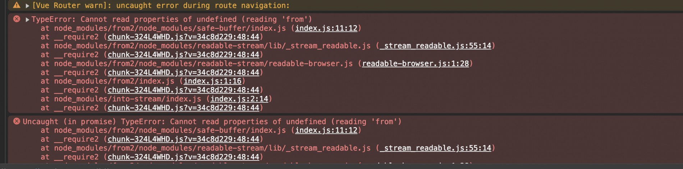Open _stream_readable.js:55:14 link in first TypeError trace
The height and width of the screenshot is (169, 683).
[x=435, y=46]
